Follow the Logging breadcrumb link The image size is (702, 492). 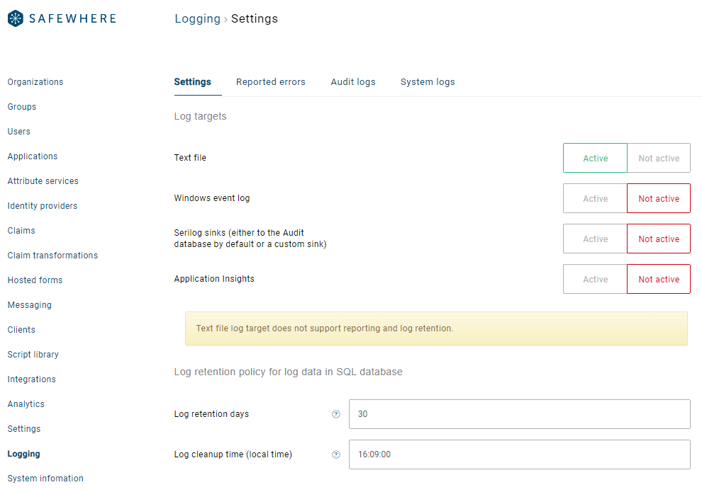(197, 19)
